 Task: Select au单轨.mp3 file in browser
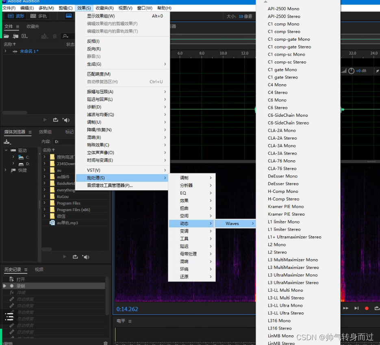click(x=67, y=223)
